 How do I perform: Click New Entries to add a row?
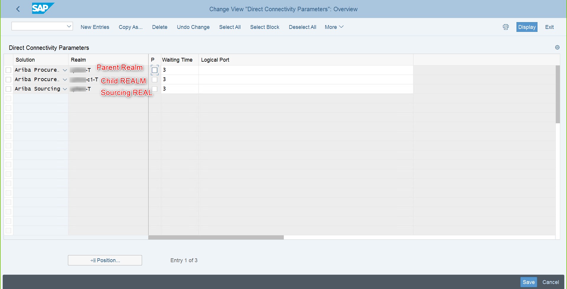pyautogui.click(x=95, y=27)
